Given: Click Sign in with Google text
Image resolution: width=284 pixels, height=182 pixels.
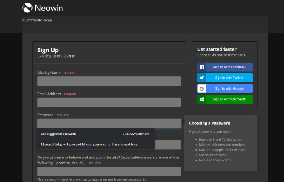Looking at the screenshot, I should tap(229, 88).
